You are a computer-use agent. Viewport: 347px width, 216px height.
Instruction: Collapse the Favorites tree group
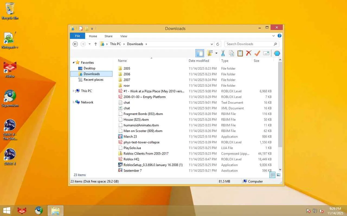[73, 63]
